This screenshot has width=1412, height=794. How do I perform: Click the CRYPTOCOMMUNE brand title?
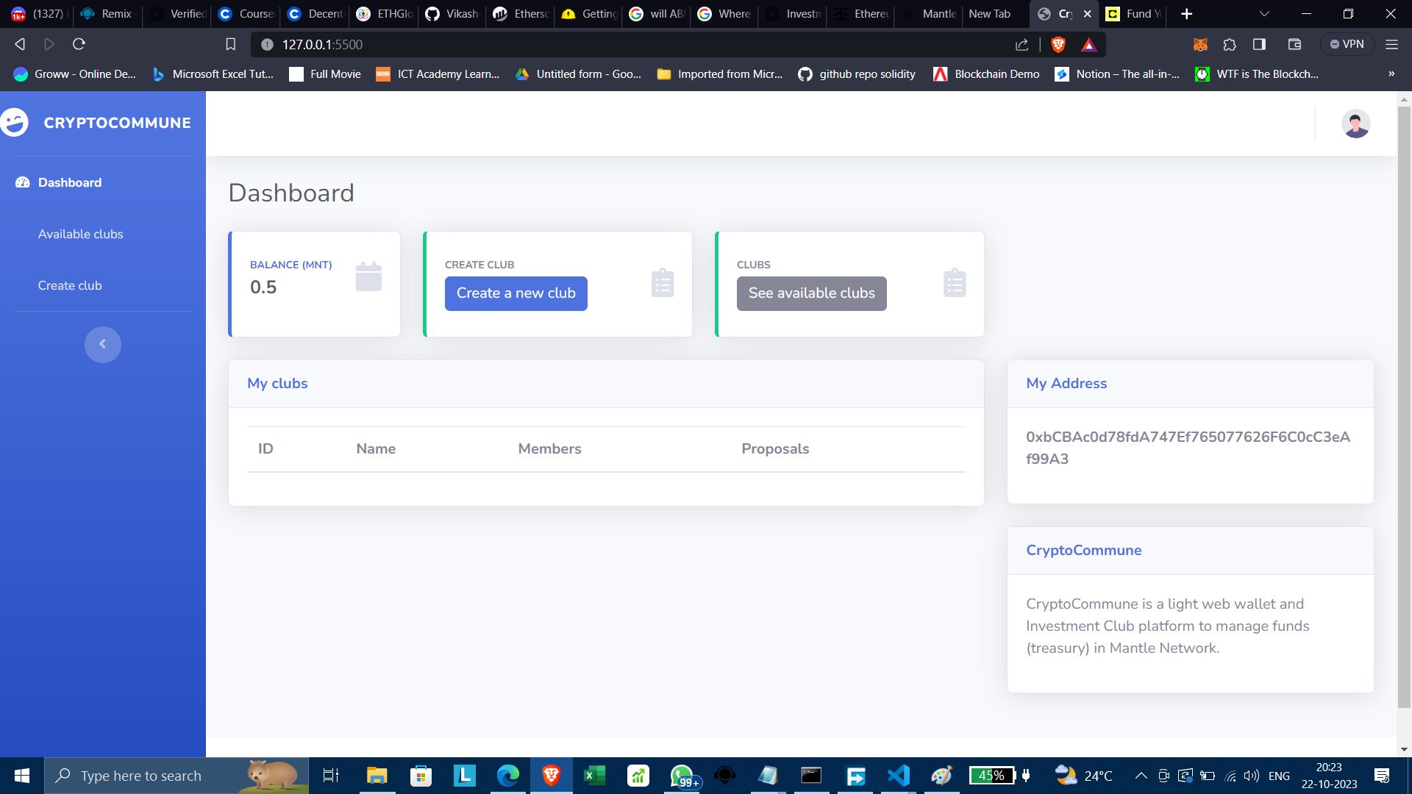click(x=117, y=123)
